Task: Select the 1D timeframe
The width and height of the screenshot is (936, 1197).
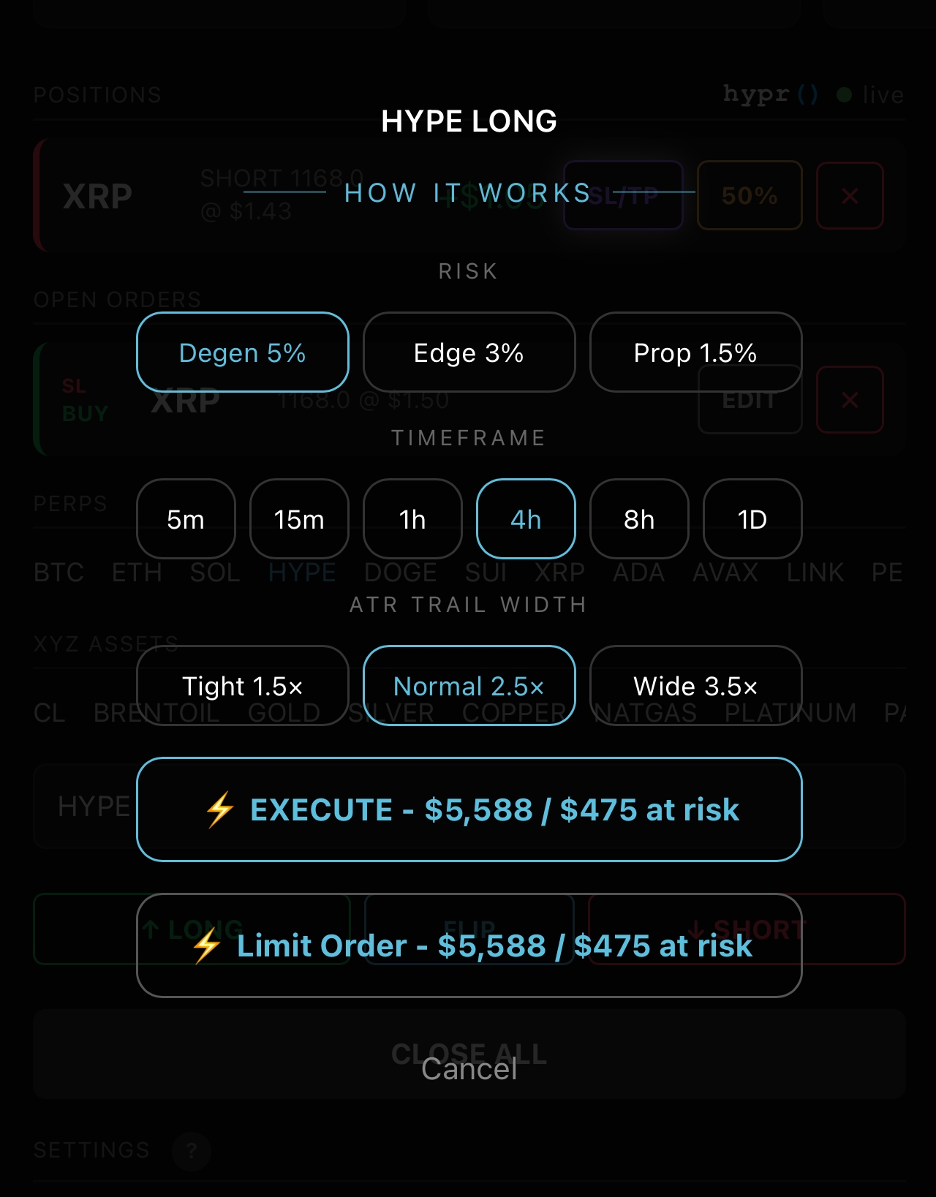Action: tap(752, 519)
